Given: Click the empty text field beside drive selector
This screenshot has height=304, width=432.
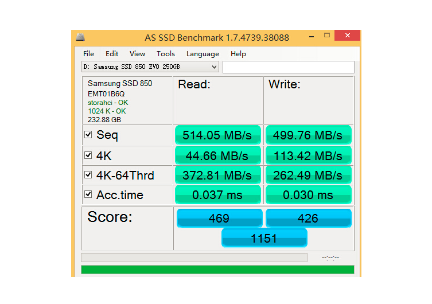Looking at the screenshot, I should [x=288, y=67].
